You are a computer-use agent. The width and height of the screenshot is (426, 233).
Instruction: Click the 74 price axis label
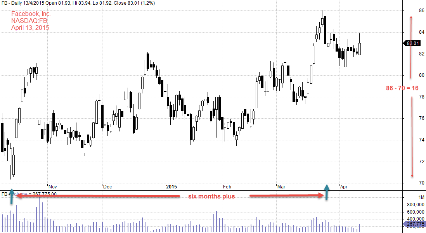point(421,140)
